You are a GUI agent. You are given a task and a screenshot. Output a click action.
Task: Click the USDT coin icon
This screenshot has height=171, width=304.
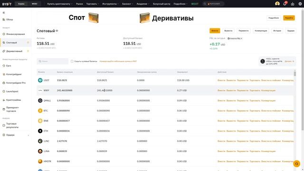40,80
